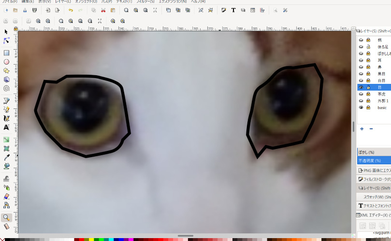
Task: Group selected objects icon
Action: pyautogui.click(x=201, y=10)
